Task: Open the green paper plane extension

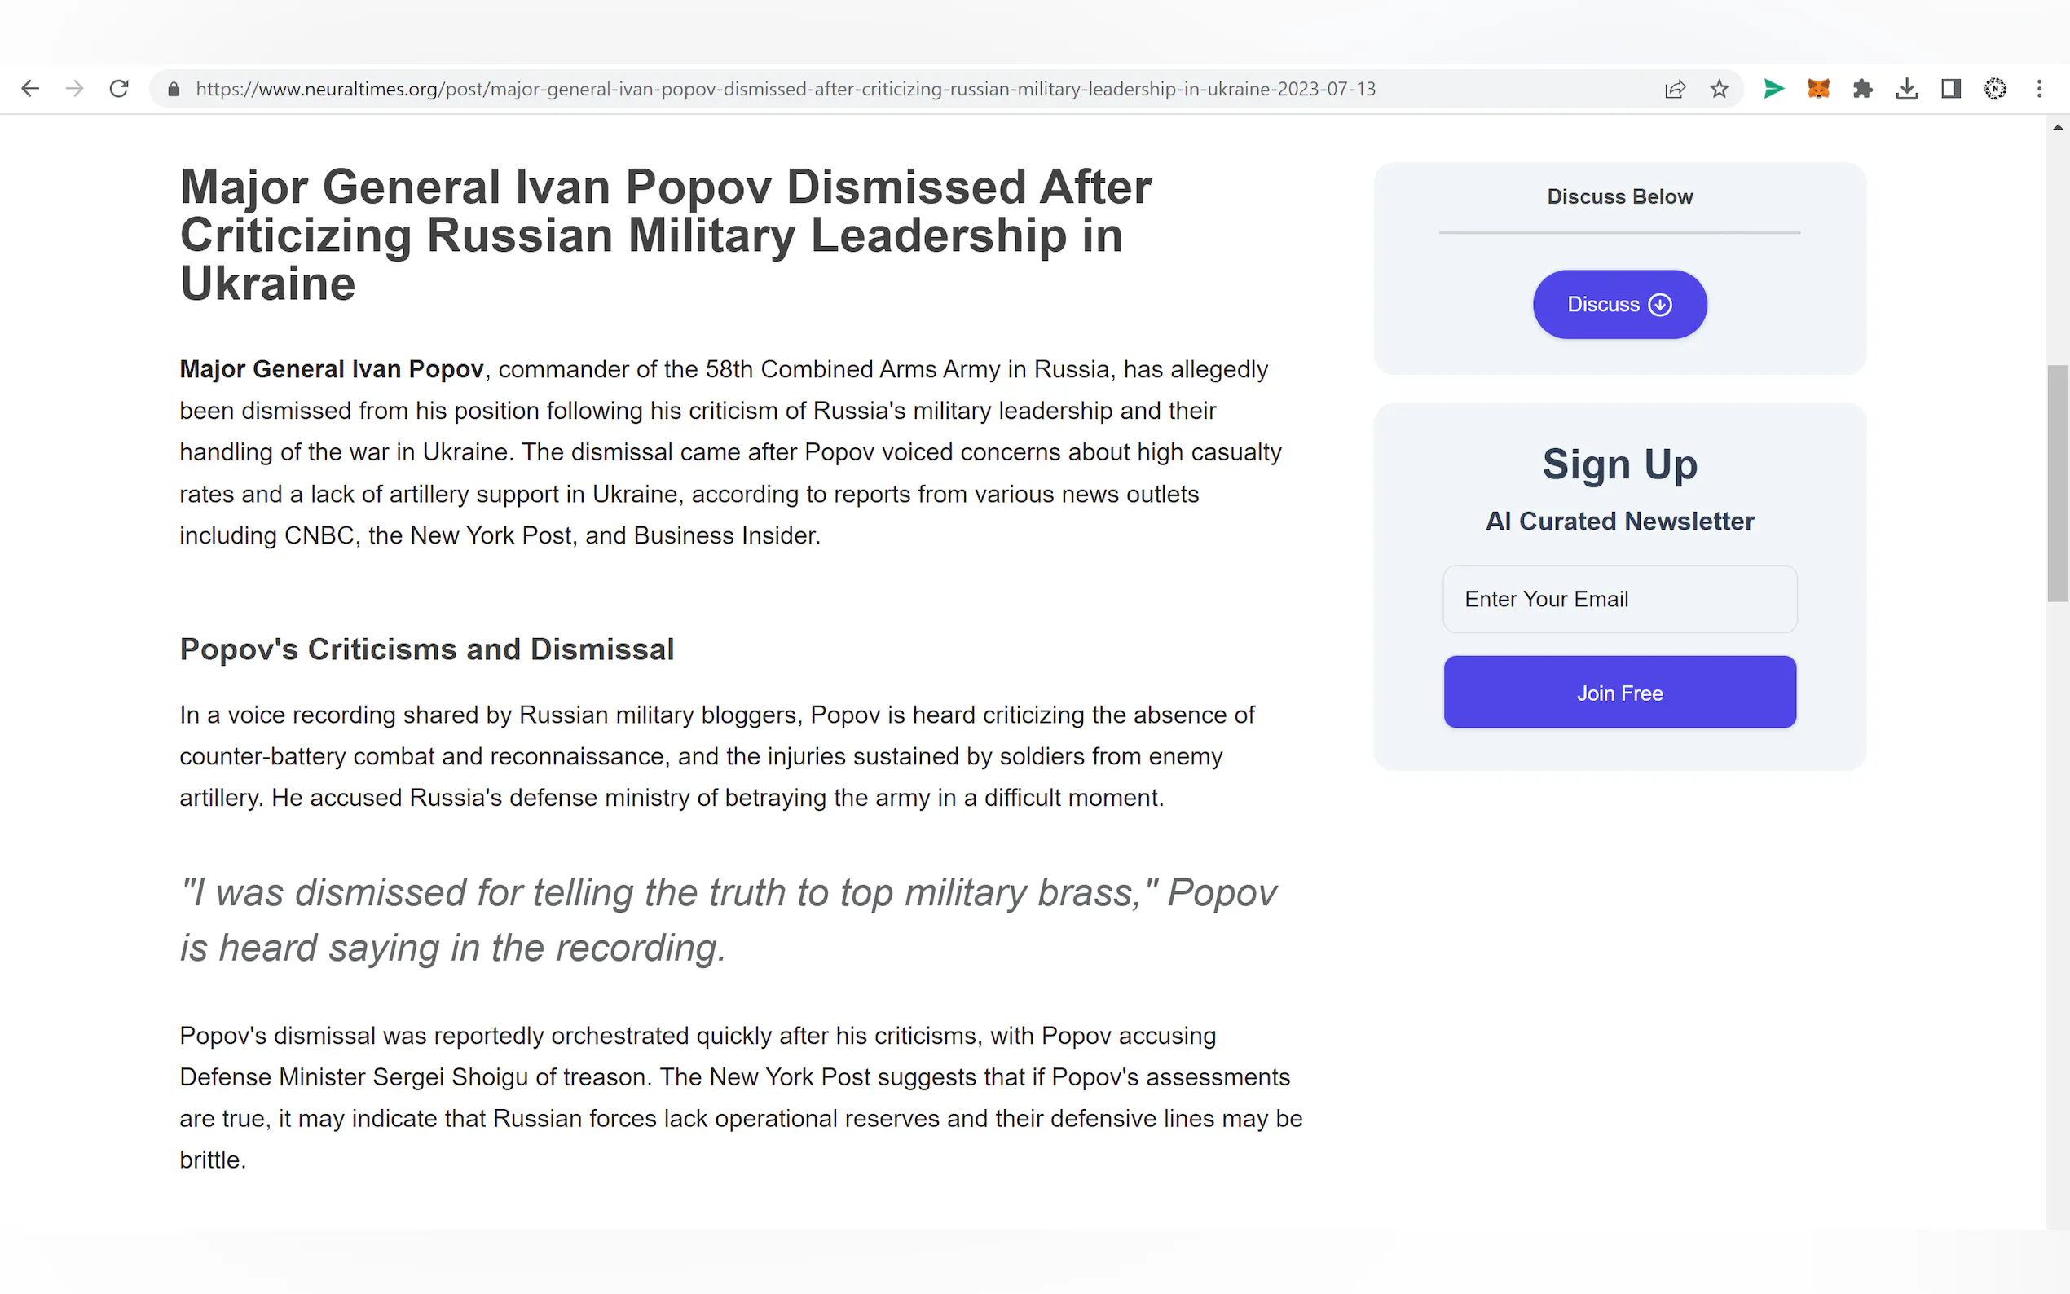Action: coord(1774,89)
